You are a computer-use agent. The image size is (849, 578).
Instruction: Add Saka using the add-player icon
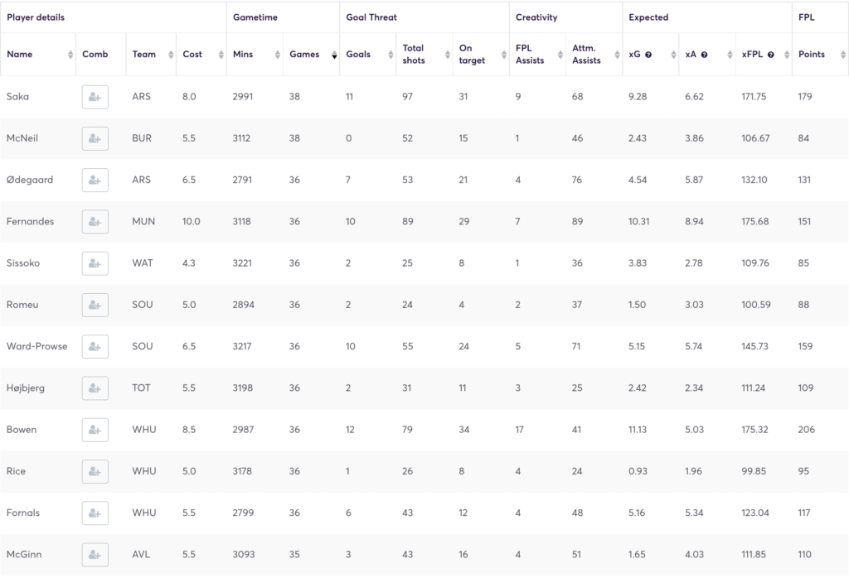(x=95, y=96)
